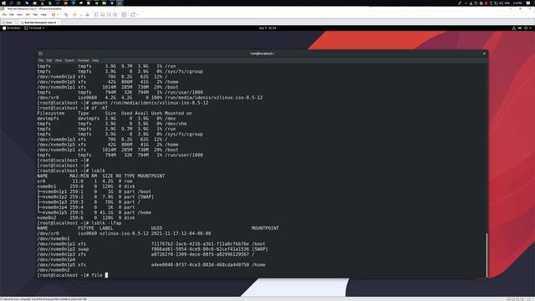Enter VMware Unity mode icon

pyautogui.click(x=115, y=15)
